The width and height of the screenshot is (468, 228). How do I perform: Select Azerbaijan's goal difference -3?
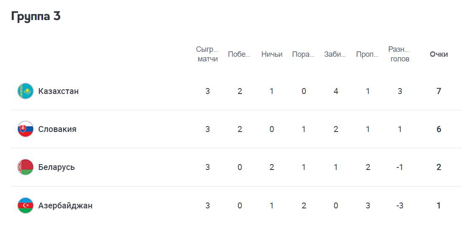click(400, 205)
